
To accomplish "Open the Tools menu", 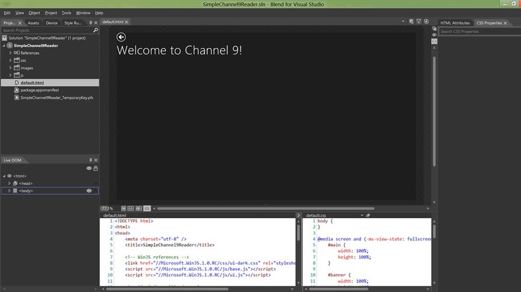I will [67, 12].
